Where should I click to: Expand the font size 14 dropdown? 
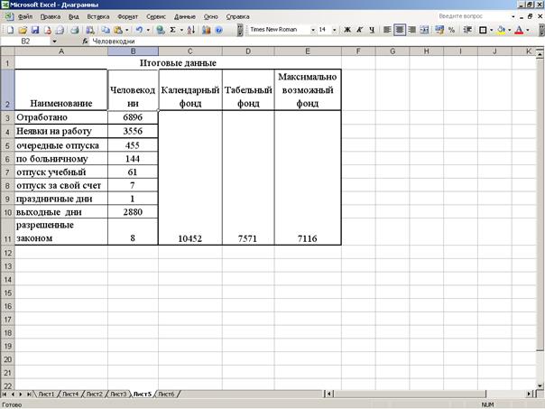click(335, 30)
